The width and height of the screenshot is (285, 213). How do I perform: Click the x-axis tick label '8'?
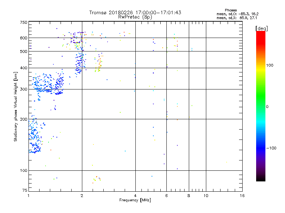(x=189, y=196)
